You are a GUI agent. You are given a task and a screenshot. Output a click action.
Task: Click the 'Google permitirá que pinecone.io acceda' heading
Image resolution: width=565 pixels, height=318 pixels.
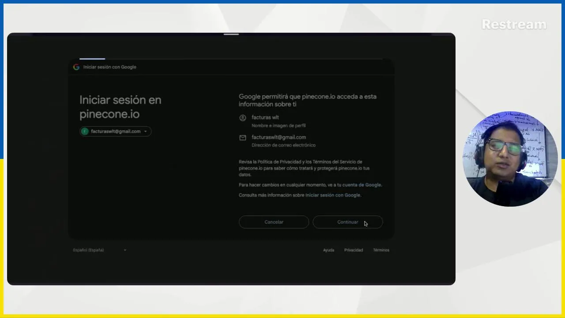tap(308, 100)
